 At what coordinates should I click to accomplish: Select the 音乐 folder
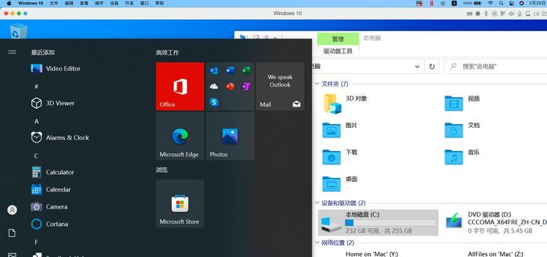point(463,157)
